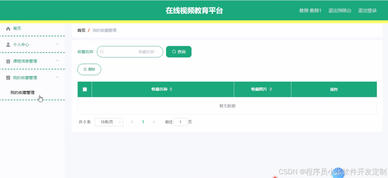
Task: Click the 收藏名称 search input field
Action: click(x=130, y=52)
